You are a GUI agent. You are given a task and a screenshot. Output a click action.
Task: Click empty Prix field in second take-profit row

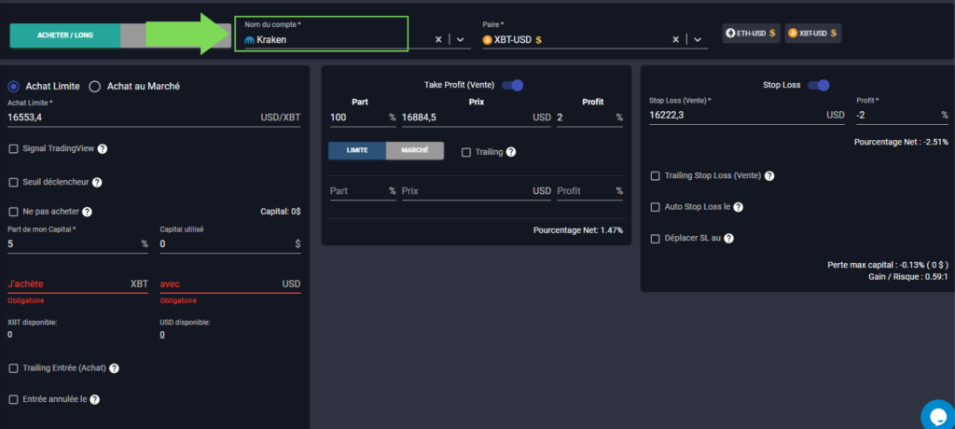click(477, 191)
